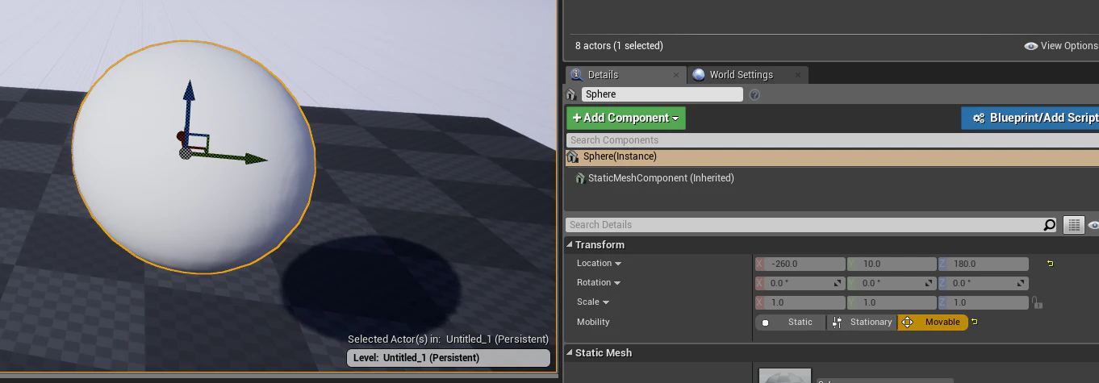This screenshot has height=383, width=1099.
Task: Set Mobility to Static
Action: point(791,322)
